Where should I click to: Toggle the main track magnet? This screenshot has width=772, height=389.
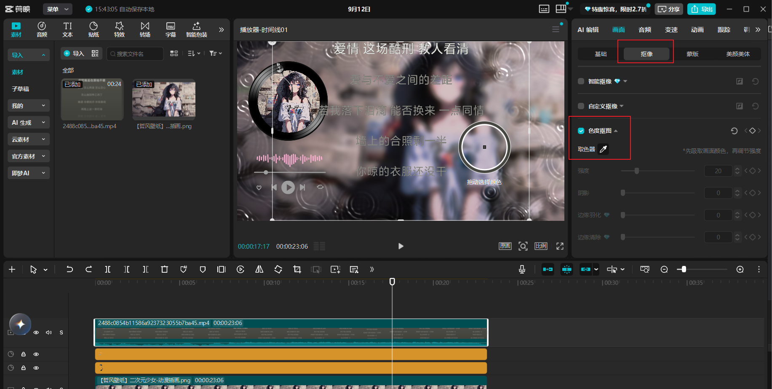[x=548, y=269]
